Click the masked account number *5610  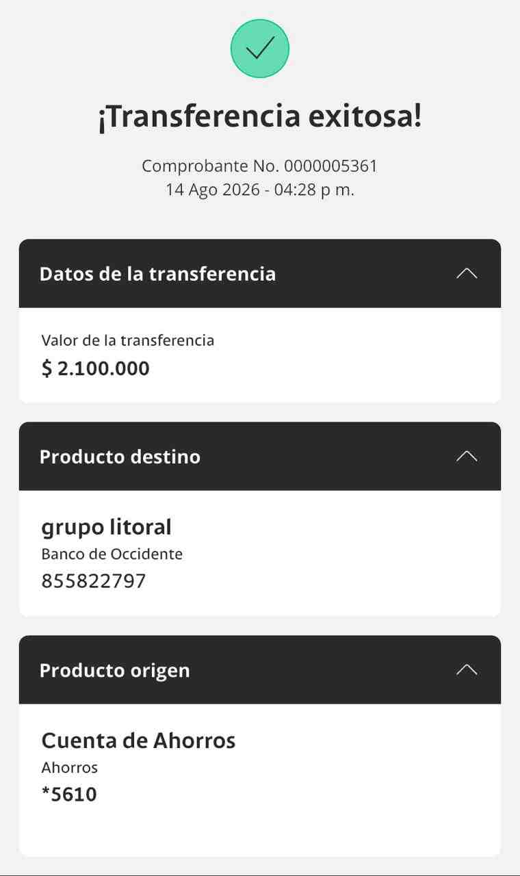point(69,795)
